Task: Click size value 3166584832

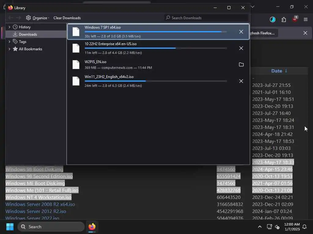Action: [230, 204]
